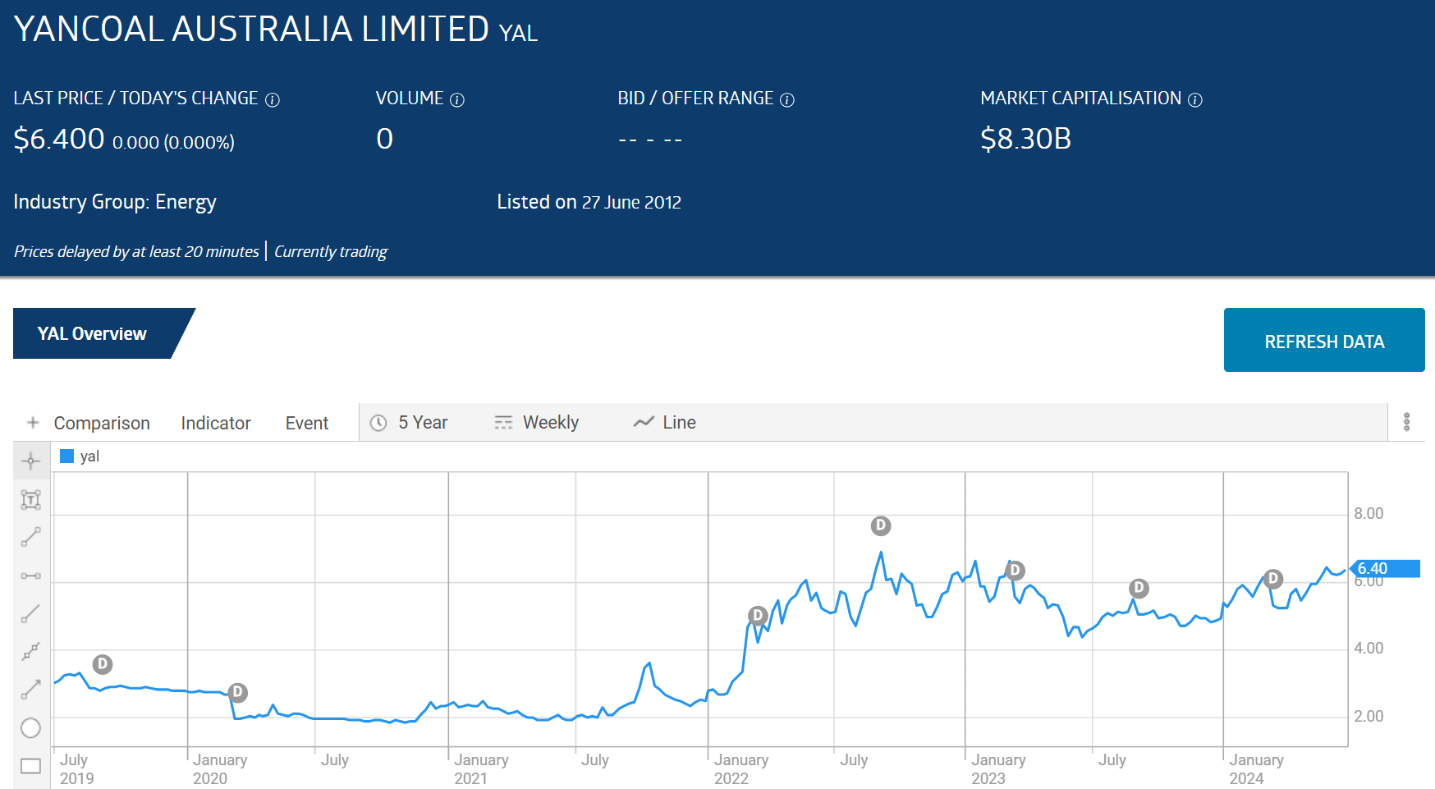The image size is (1435, 789).
Task: Select the ellipse drawing tool
Action: point(31,727)
